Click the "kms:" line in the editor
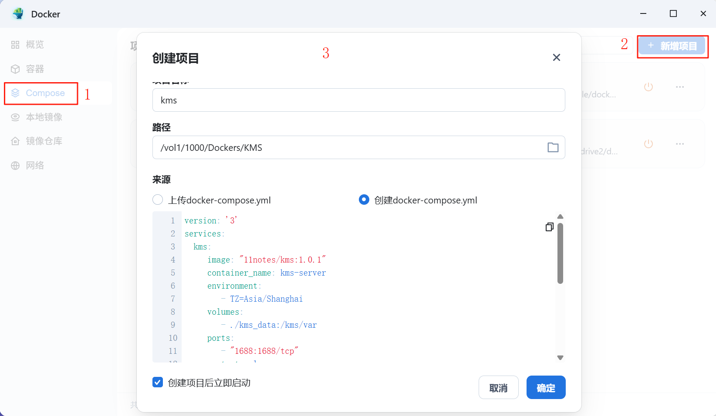 tap(202, 246)
